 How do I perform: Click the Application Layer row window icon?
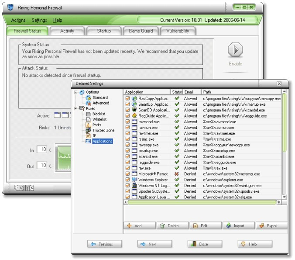pos(134,197)
